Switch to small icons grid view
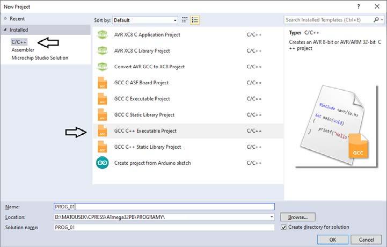 [185, 20]
